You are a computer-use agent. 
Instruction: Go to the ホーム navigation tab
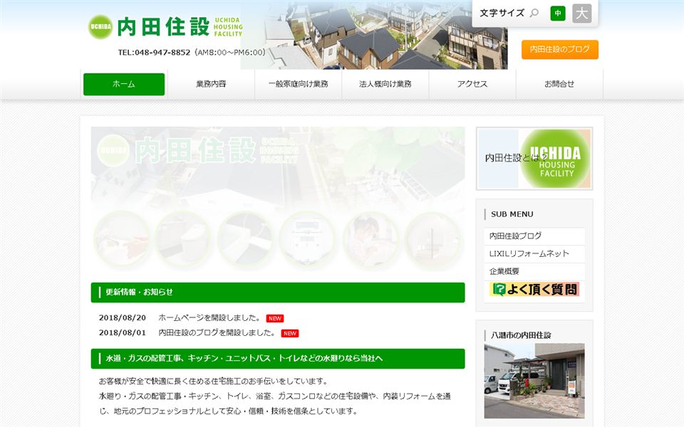click(124, 84)
